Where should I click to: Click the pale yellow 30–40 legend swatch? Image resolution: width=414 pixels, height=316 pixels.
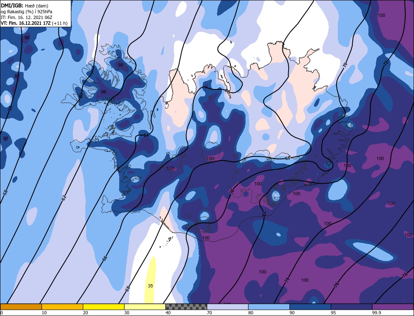pos(145,306)
